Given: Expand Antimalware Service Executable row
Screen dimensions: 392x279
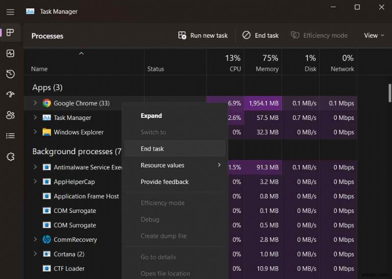Looking at the screenshot, I should 35,167.
